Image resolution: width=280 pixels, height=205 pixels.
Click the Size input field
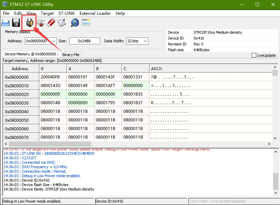85,41
